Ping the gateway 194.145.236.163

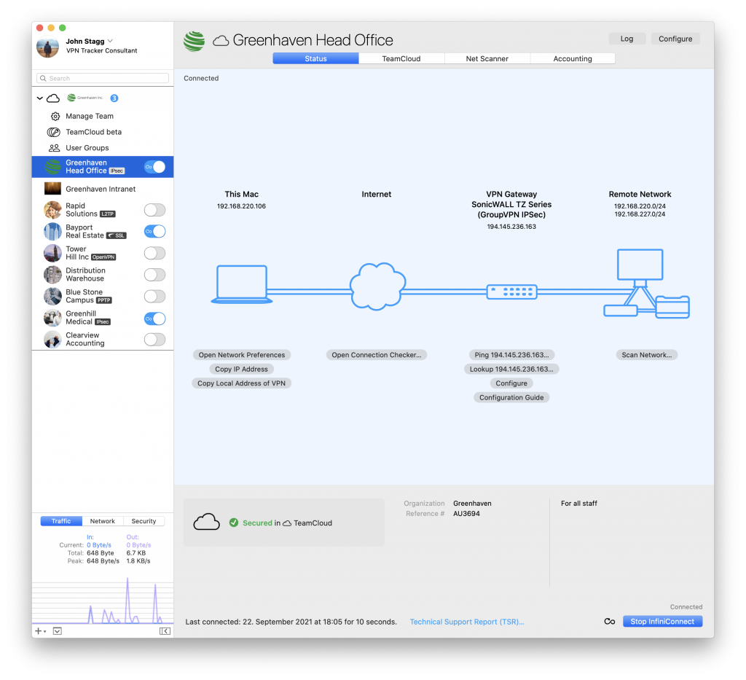click(511, 355)
